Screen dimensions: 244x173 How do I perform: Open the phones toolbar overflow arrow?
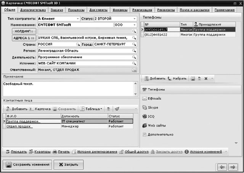212,79
